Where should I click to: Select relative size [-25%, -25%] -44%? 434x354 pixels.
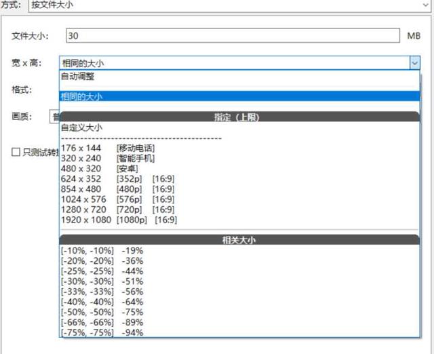click(x=239, y=271)
